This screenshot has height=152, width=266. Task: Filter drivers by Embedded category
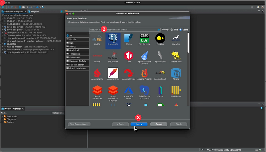[77, 57]
